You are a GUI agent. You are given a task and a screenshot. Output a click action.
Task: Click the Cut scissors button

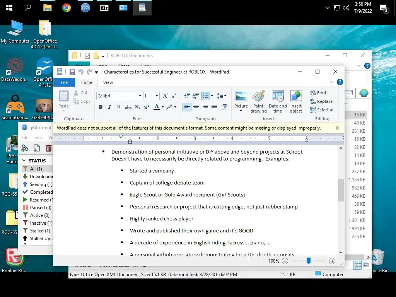pos(80,93)
